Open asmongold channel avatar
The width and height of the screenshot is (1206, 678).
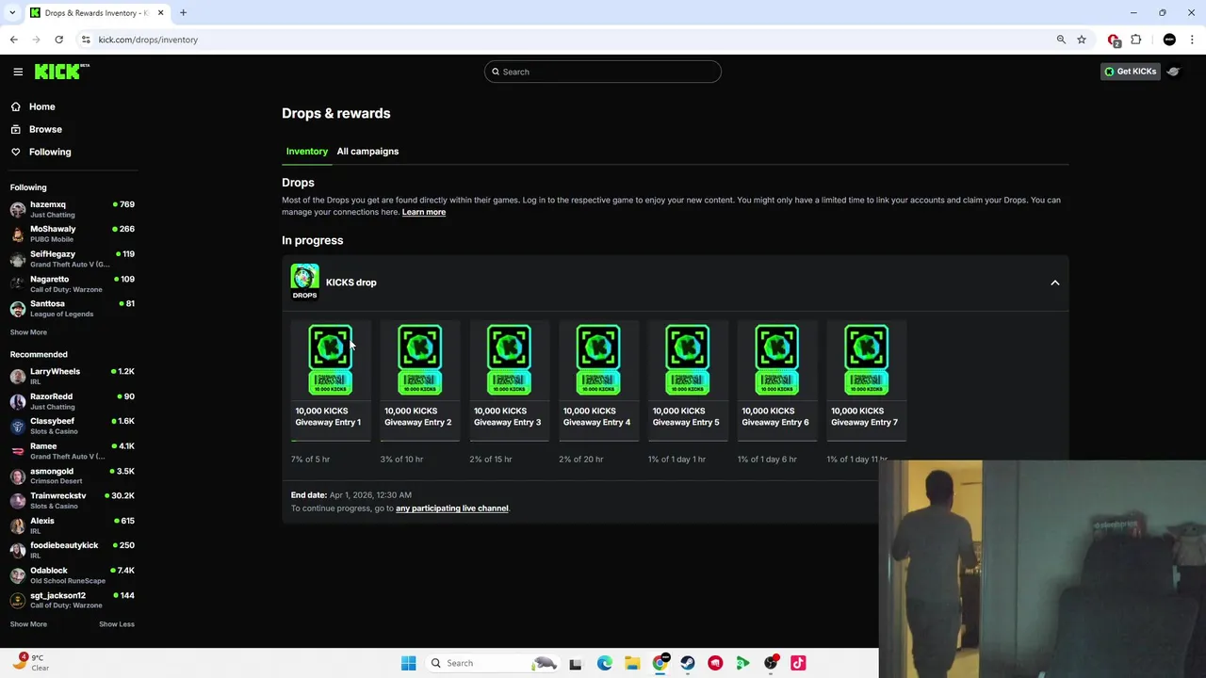coord(18,476)
